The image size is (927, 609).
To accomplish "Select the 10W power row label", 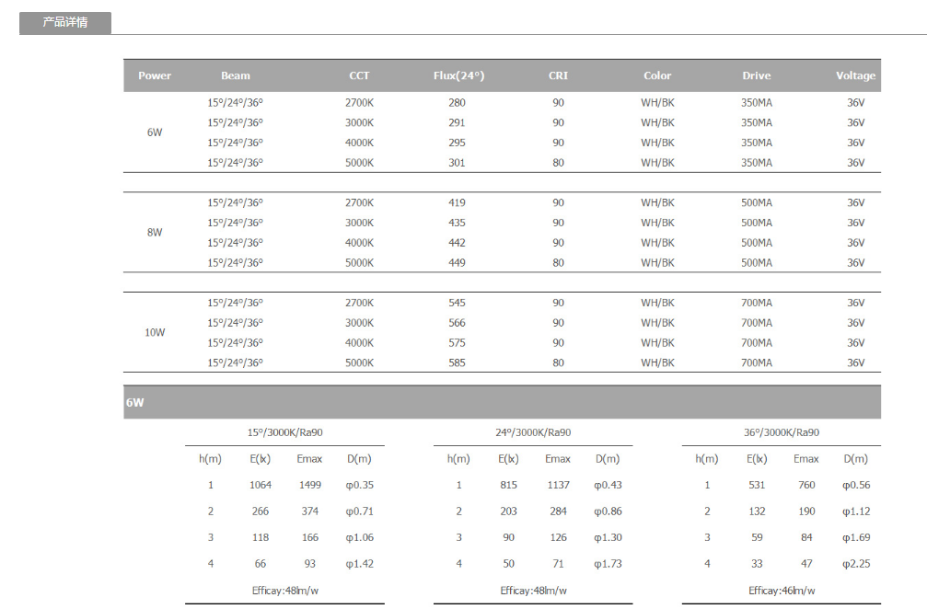I will click(x=155, y=332).
